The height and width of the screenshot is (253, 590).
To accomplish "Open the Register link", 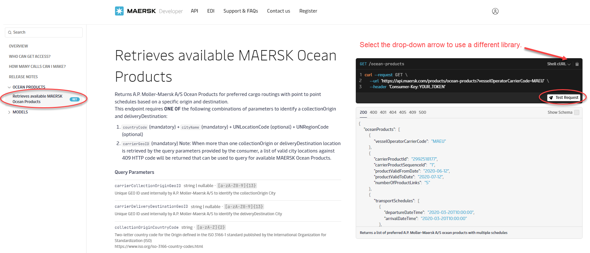I will (x=308, y=11).
